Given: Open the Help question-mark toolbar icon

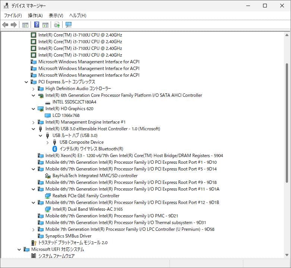Looking at the screenshot, I should (x=37, y=25).
